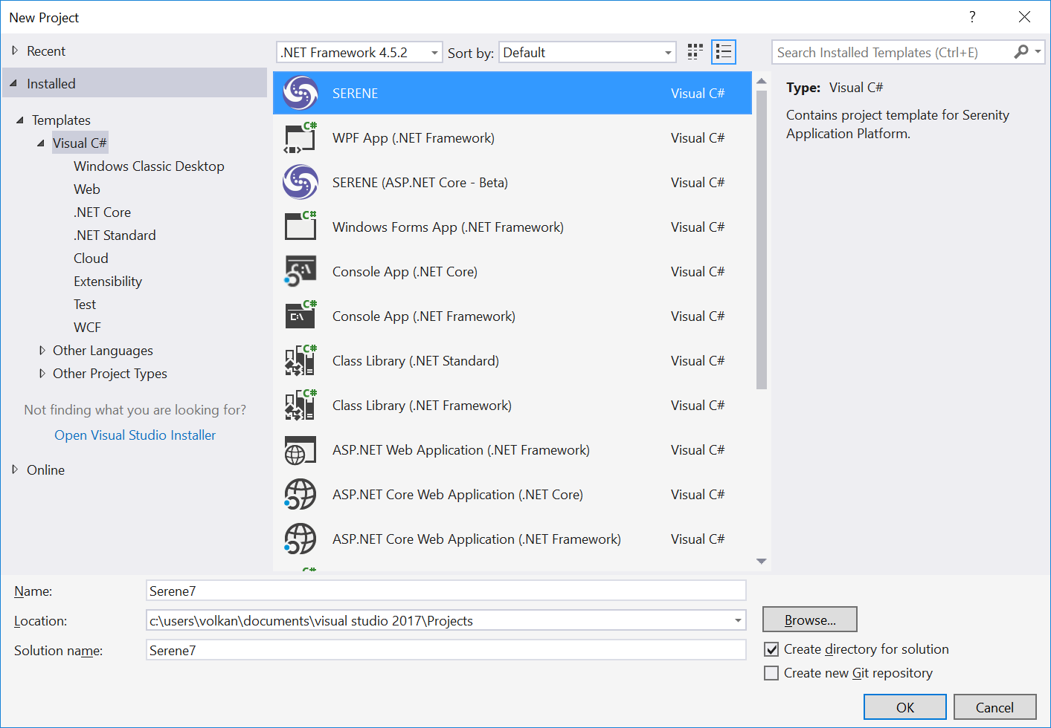Select the WCF category
Image resolution: width=1051 pixels, height=728 pixels.
click(x=87, y=328)
